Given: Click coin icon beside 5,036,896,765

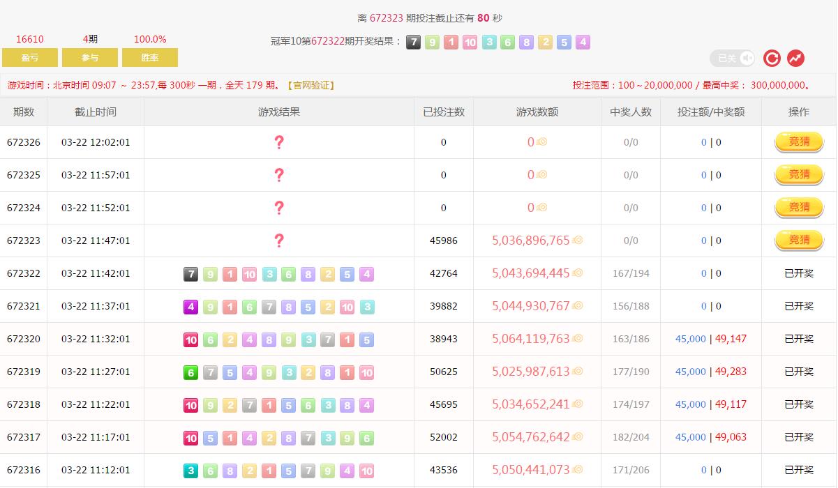Looking at the screenshot, I should 578,241.
